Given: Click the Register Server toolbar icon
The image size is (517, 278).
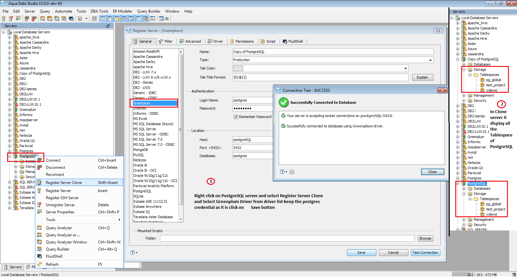Looking at the screenshot, I should (x=4, y=19).
